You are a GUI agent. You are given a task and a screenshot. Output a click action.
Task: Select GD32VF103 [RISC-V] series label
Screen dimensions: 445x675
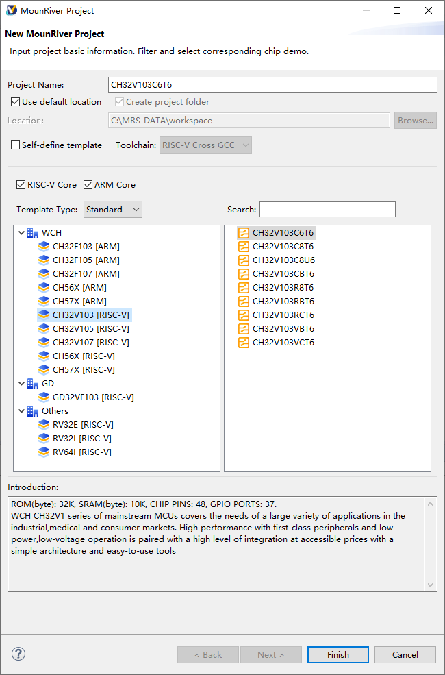(93, 397)
